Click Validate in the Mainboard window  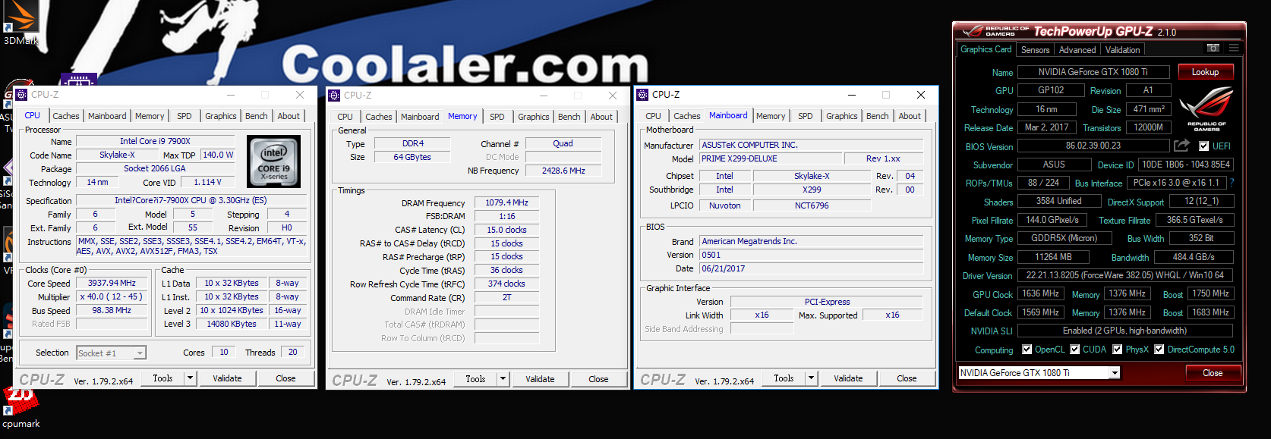pos(848,378)
